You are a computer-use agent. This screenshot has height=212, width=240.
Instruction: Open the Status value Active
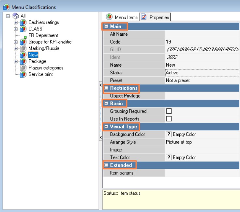(202, 73)
